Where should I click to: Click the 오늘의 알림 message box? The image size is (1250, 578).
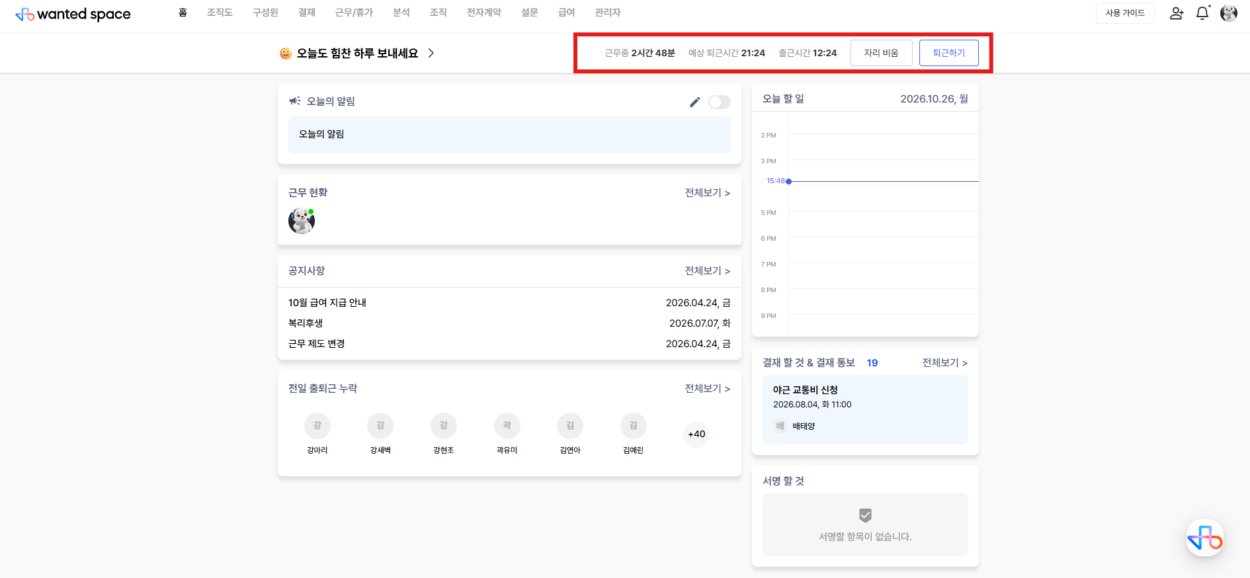click(509, 135)
